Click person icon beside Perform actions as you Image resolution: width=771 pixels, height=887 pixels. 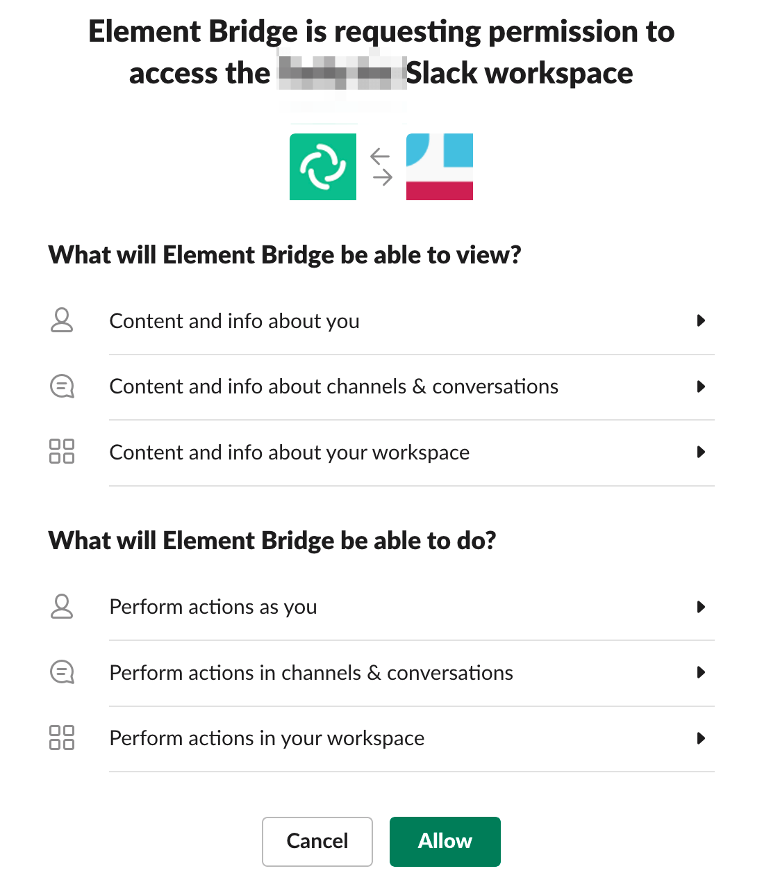pyautogui.click(x=62, y=606)
